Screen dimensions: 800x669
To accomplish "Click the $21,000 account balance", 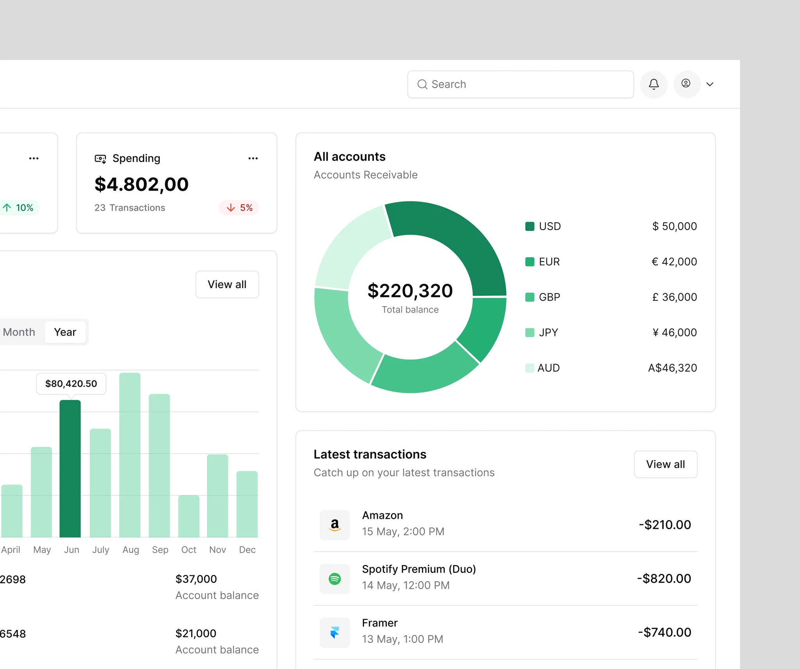I will [196, 633].
